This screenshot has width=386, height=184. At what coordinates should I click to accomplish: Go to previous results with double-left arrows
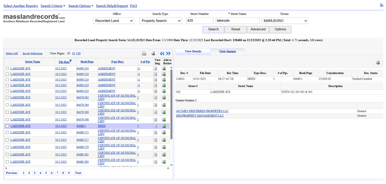162,53
